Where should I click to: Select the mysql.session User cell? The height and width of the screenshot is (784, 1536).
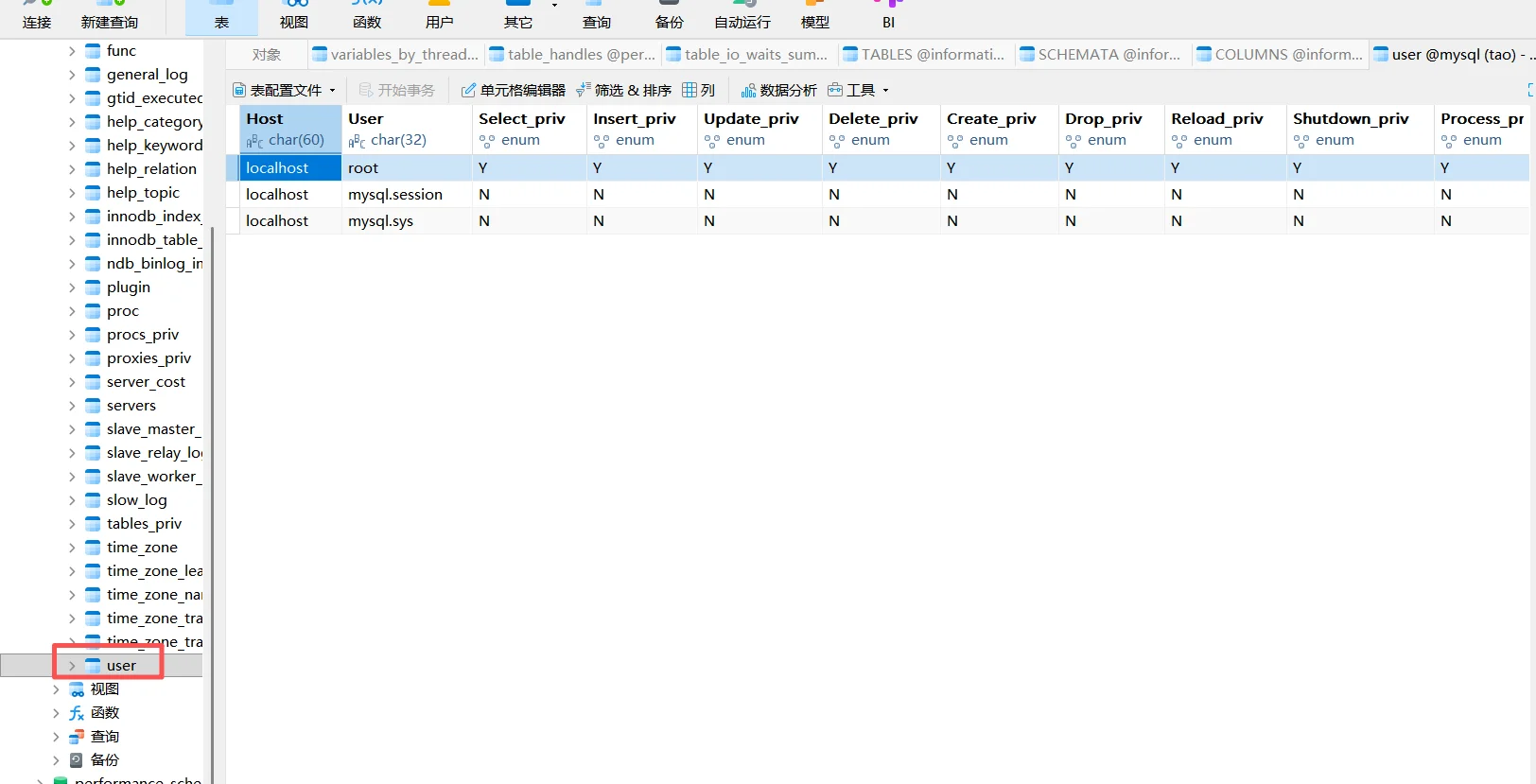(395, 195)
